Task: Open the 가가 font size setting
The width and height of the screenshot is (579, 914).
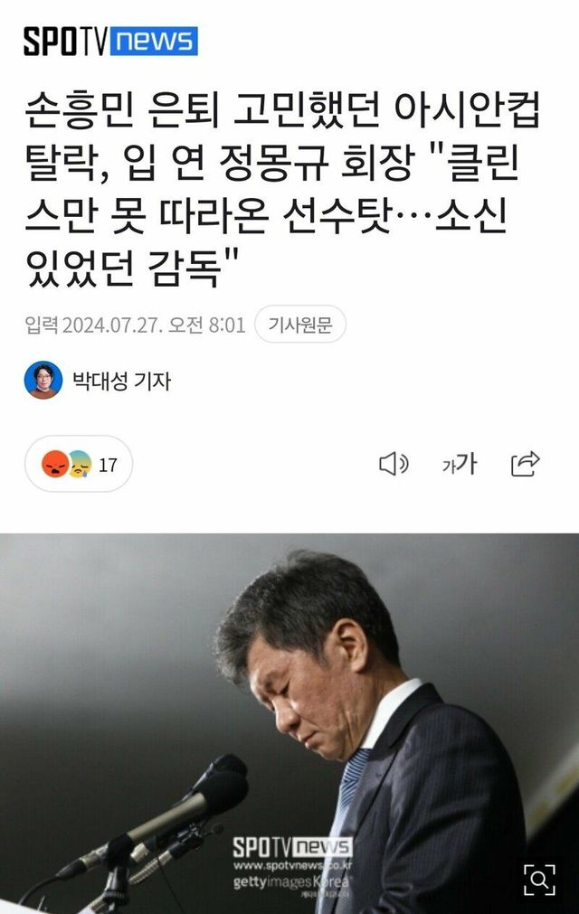Action: pyautogui.click(x=459, y=464)
